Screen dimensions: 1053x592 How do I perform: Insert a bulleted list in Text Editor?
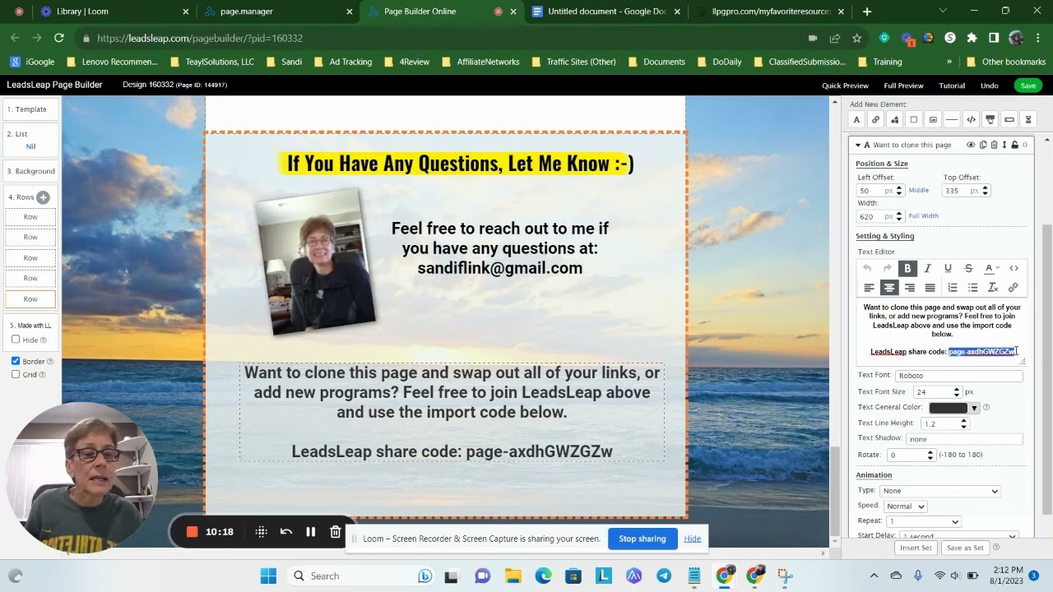pyautogui.click(x=972, y=288)
